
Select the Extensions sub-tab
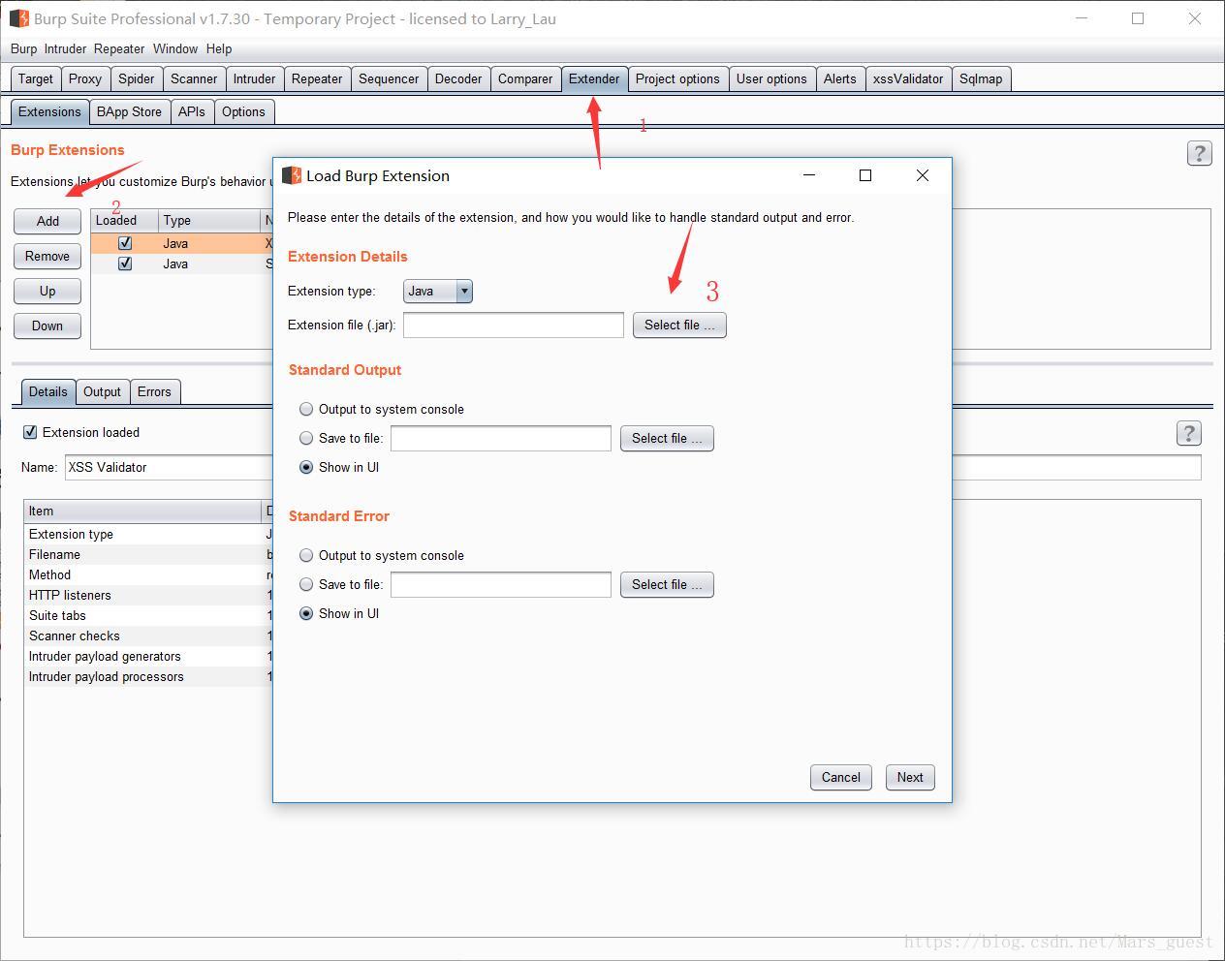[x=49, y=111]
